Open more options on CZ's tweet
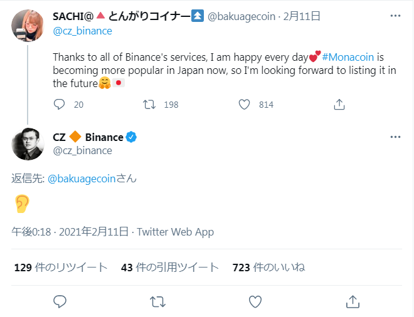 point(395,137)
